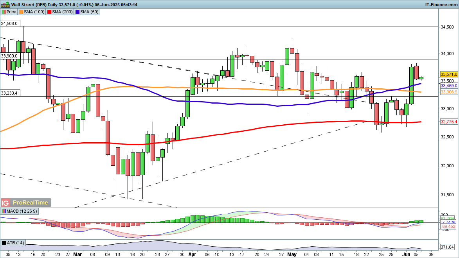Click the MACD colored icon

[x=4, y=211]
